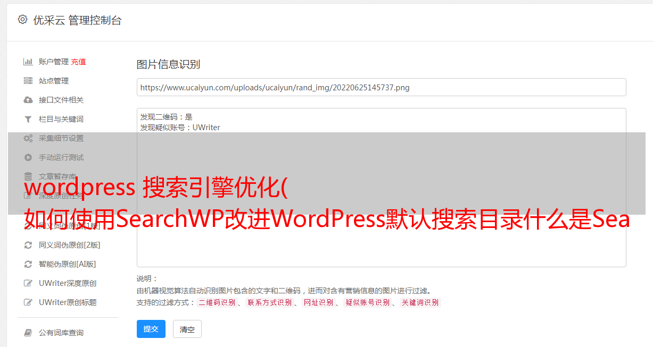Click the bar chart icon next to 账户管理

[x=28, y=62]
